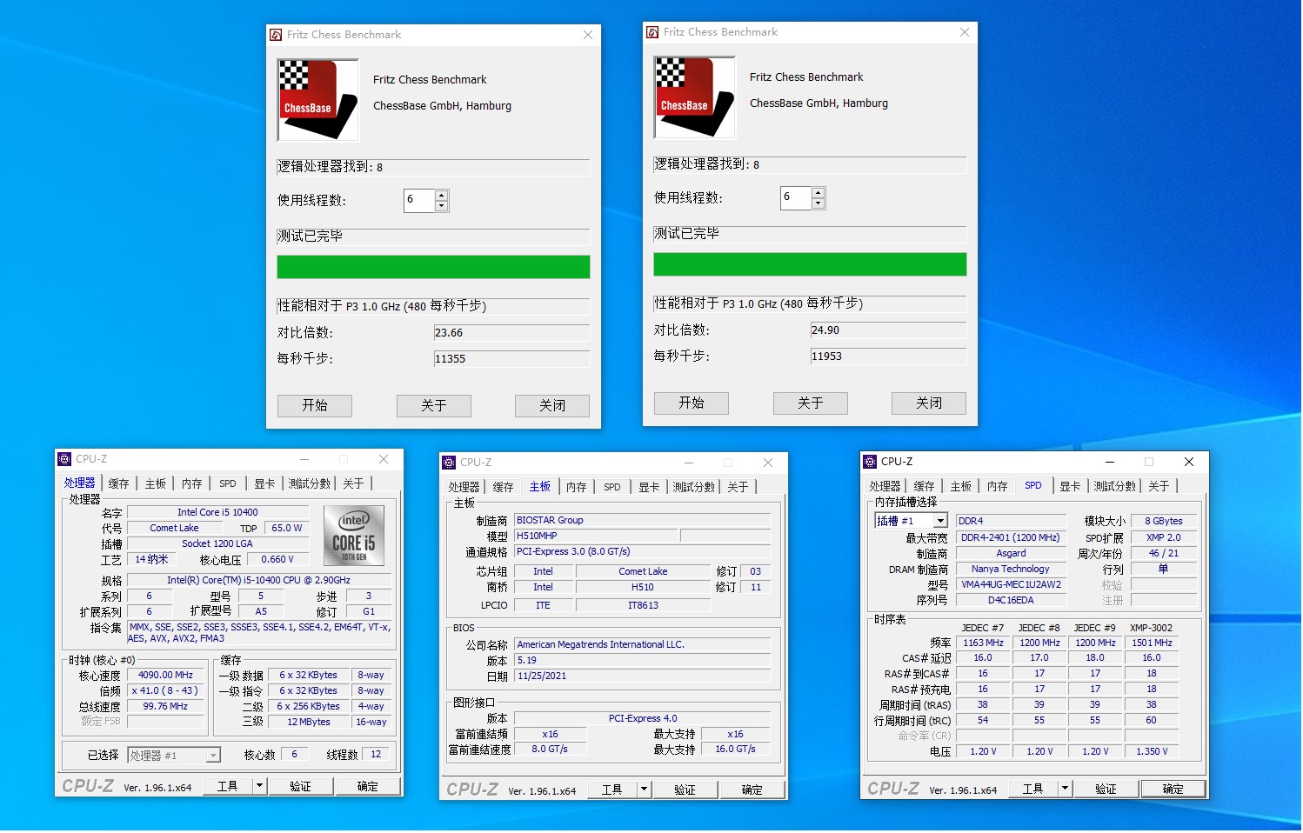The height and width of the screenshot is (833, 1303).
Task: Click 关闭 button in right Fritz window
Action: click(x=929, y=403)
